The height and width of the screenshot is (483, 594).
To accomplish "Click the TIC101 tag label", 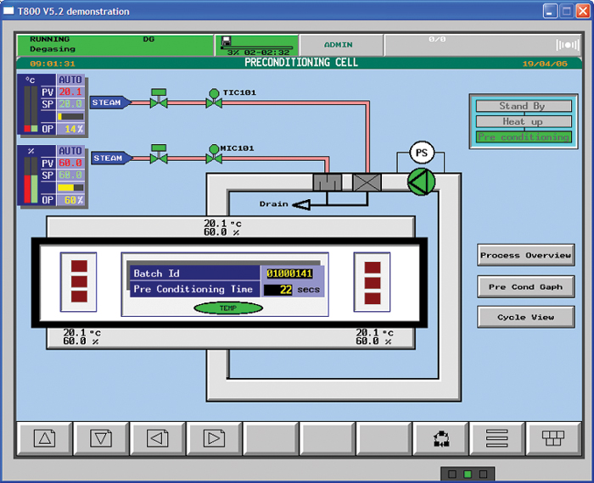I will [x=239, y=92].
